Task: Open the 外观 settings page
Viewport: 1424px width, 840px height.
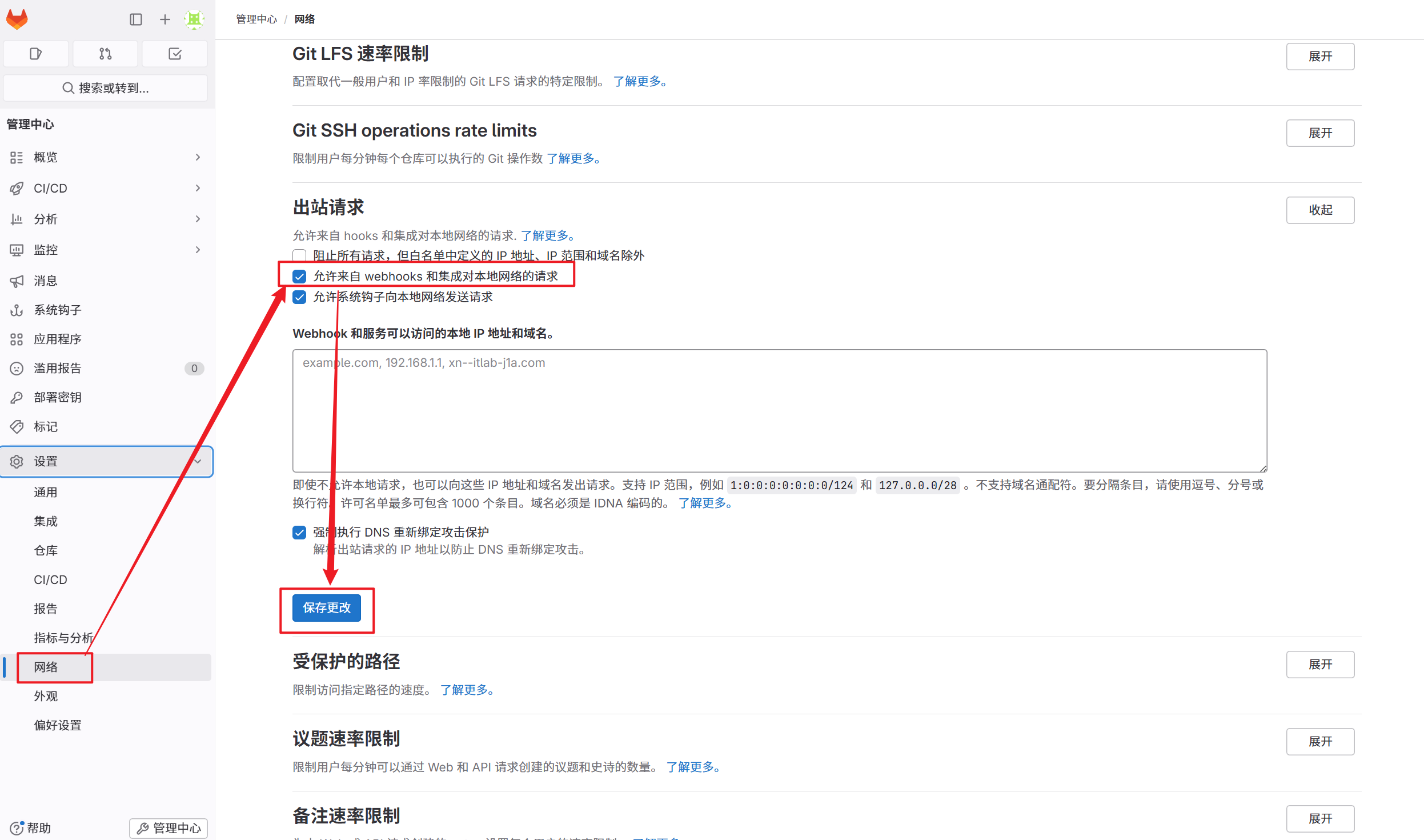Action: 46,696
